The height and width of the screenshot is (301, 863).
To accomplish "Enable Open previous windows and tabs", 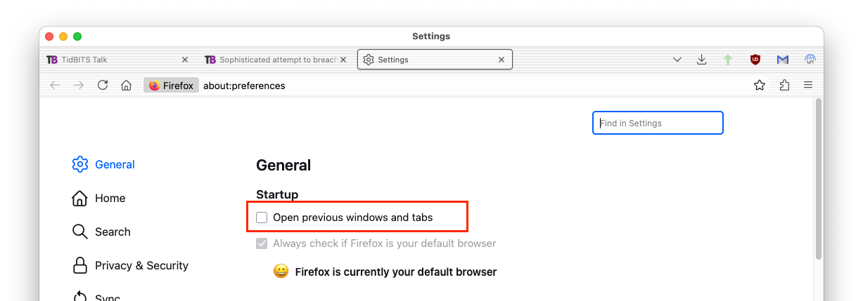I will 262,218.
